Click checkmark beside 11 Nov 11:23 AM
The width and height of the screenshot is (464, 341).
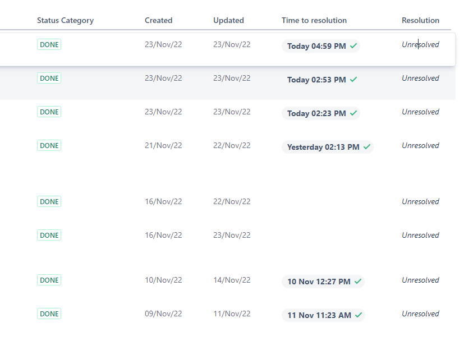pyautogui.click(x=359, y=315)
